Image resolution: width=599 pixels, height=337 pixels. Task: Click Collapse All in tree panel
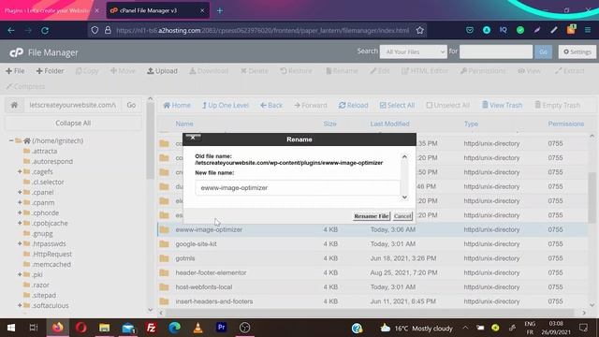pyautogui.click(x=73, y=123)
